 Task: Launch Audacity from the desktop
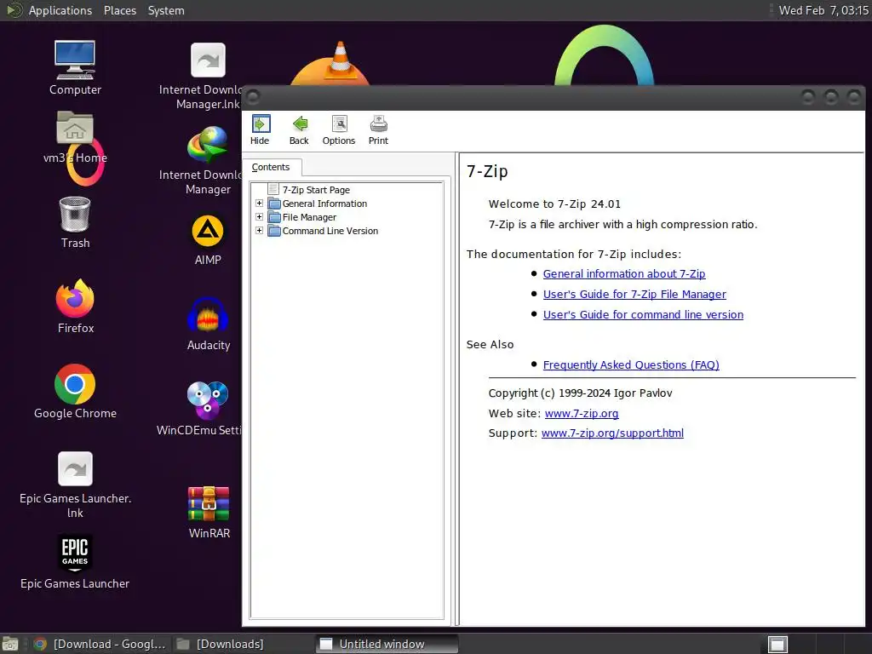point(208,324)
